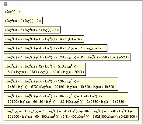Click the pop-out icon above the formulas
This screenshot has height=125, width=143.
[5, 4]
